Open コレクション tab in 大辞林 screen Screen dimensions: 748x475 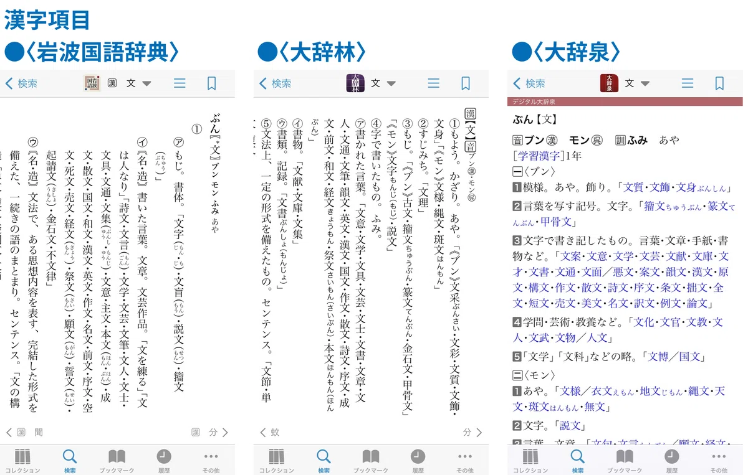tap(276, 461)
